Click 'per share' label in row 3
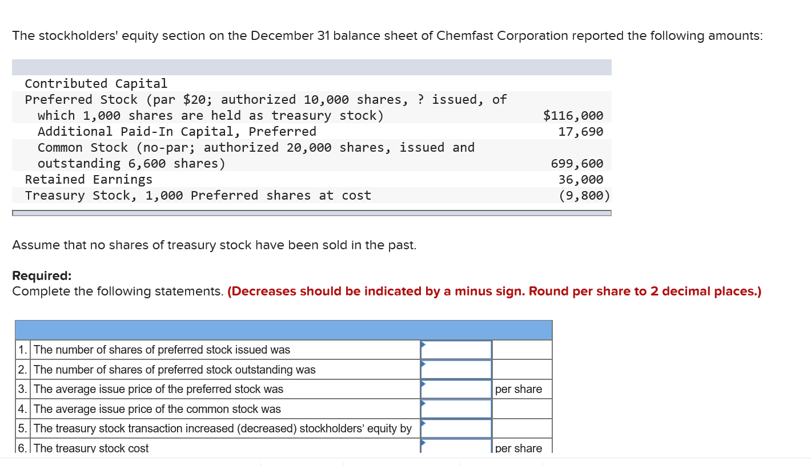Viewport: 811px width, 466px height. click(x=519, y=389)
